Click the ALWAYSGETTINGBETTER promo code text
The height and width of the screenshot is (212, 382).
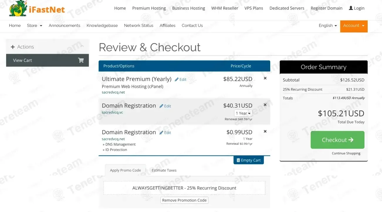coord(184,188)
